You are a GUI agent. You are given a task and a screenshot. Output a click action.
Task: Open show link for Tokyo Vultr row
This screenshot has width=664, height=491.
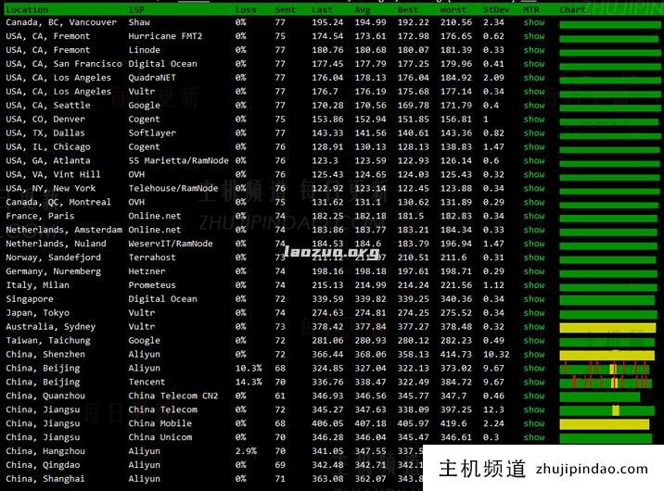(533, 313)
